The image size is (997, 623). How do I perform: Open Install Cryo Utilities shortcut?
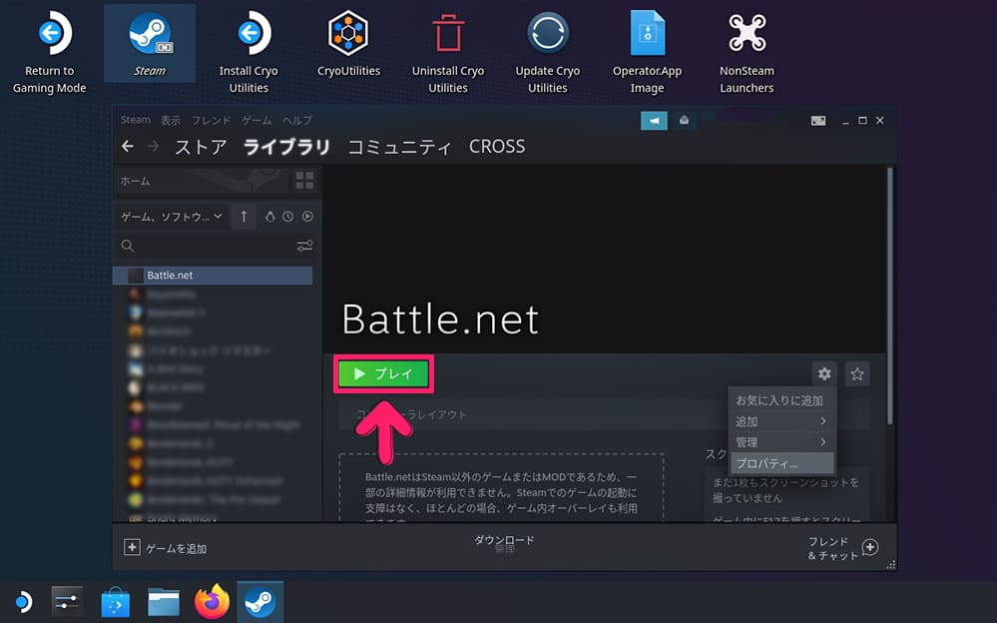tap(249, 53)
